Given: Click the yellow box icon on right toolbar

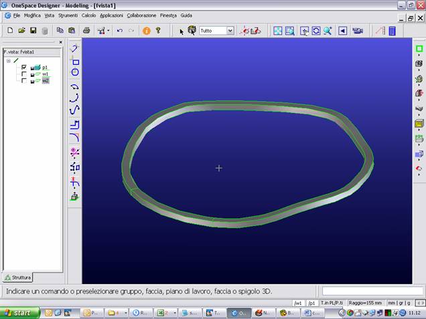Looking at the screenshot, I should pyautogui.click(x=419, y=124).
